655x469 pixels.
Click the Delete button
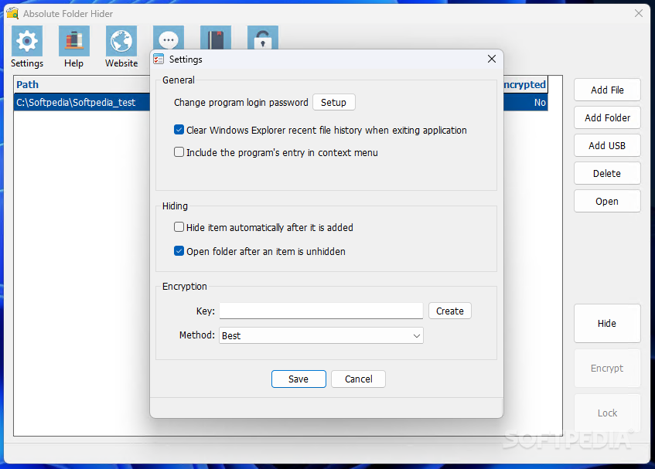[x=607, y=173]
